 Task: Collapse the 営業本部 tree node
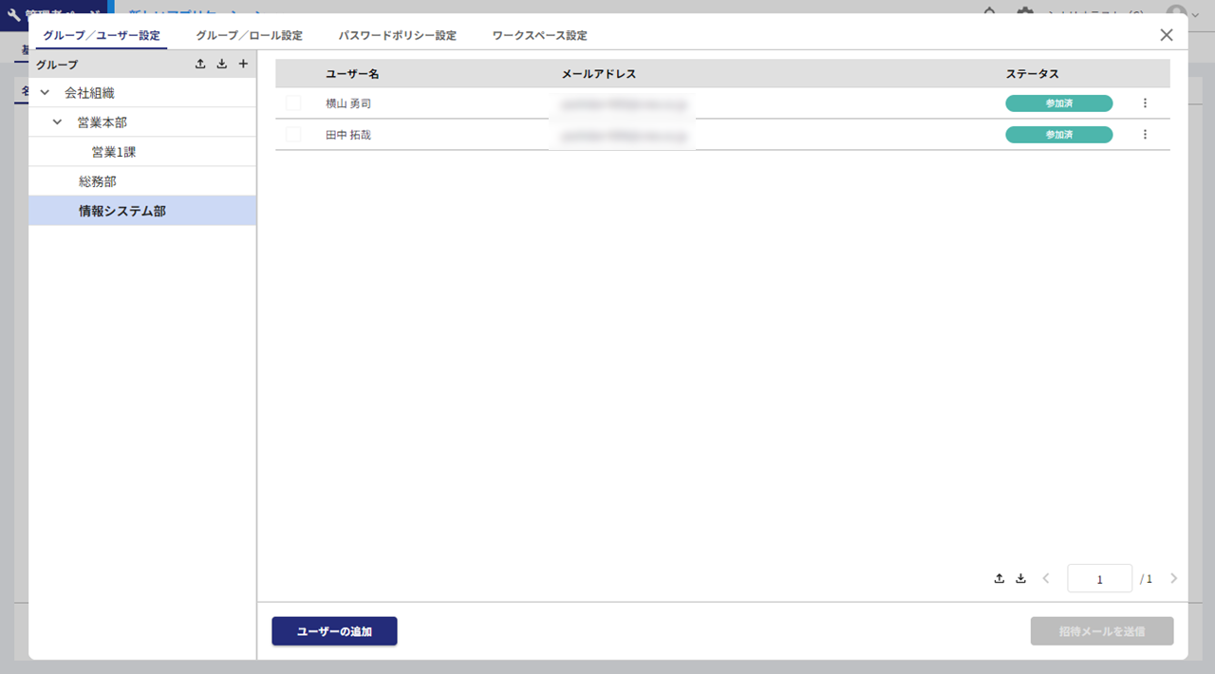click(58, 122)
